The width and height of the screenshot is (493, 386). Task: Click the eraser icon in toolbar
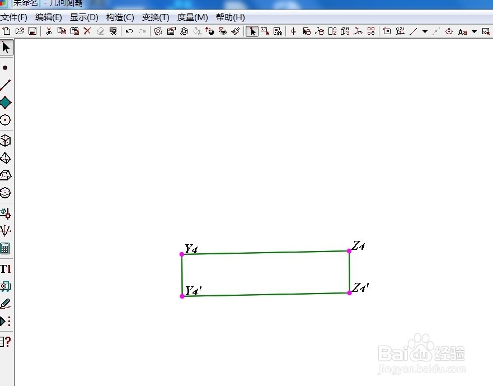[x=100, y=31]
